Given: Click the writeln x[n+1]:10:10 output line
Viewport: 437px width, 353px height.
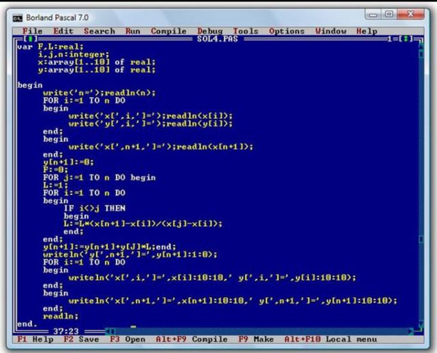Looking at the screenshot, I should point(233,300).
